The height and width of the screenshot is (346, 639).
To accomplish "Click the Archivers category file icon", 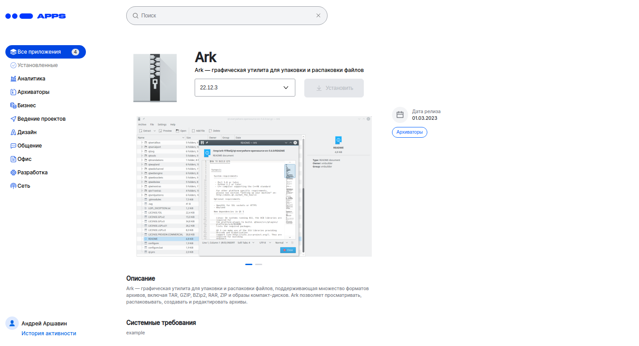I will pyautogui.click(x=13, y=92).
